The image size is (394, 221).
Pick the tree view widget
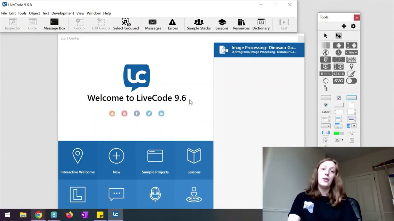[326, 88]
